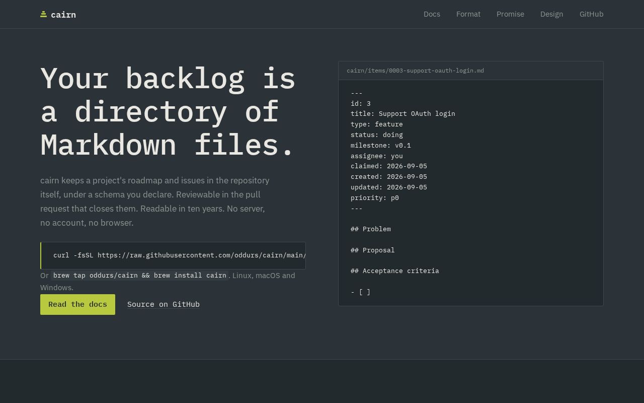
Task: Click the cairn brand name text
Action: 63,15
